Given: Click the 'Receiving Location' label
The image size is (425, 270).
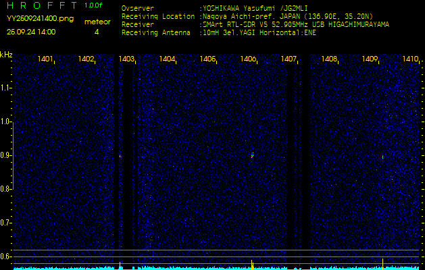Looking at the screenshot, I should click(x=158, y=16).
